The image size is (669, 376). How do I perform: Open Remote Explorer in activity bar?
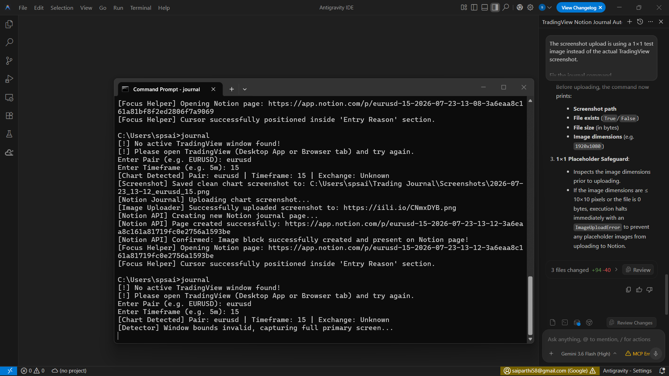9,97
